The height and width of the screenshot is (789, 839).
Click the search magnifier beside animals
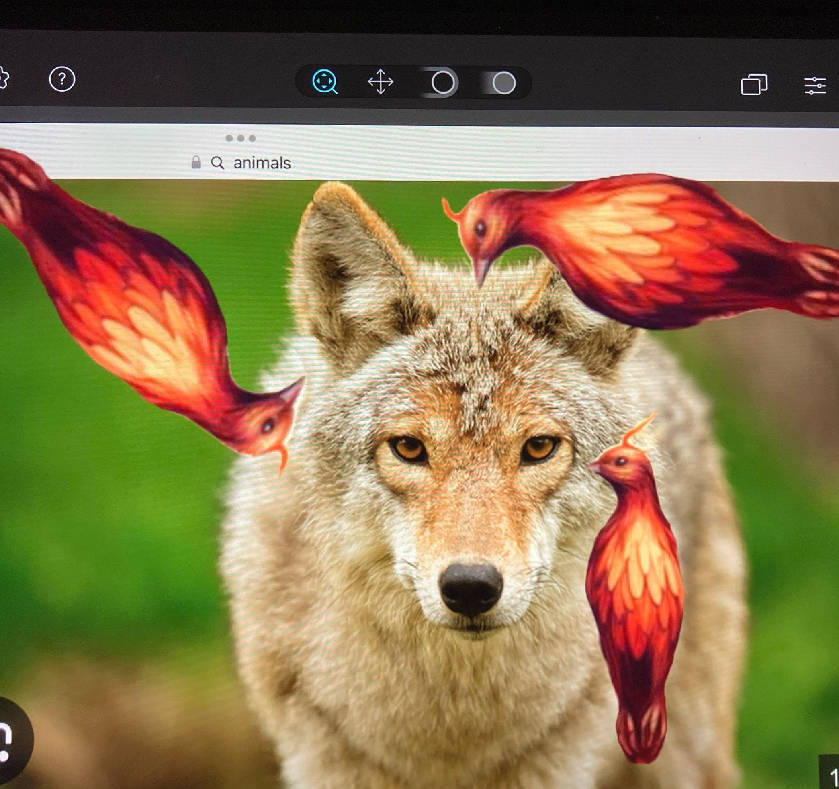(x=217, y=163)
